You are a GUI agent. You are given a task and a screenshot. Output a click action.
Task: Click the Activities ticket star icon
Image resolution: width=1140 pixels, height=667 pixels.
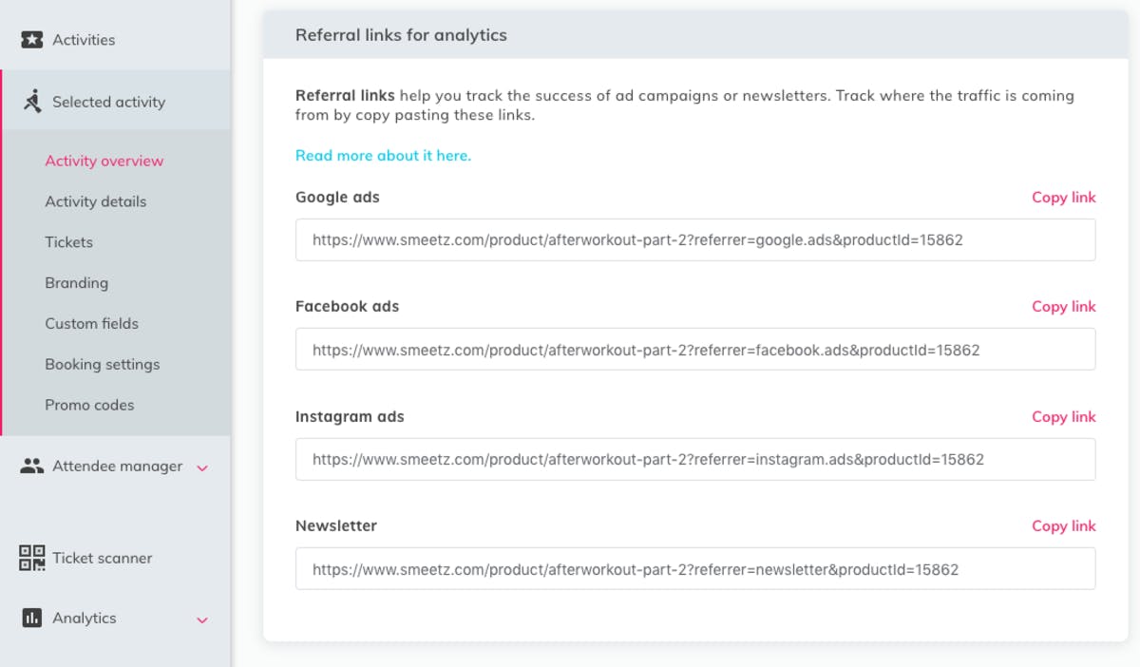pyautogui.click(x=32, y=40)
